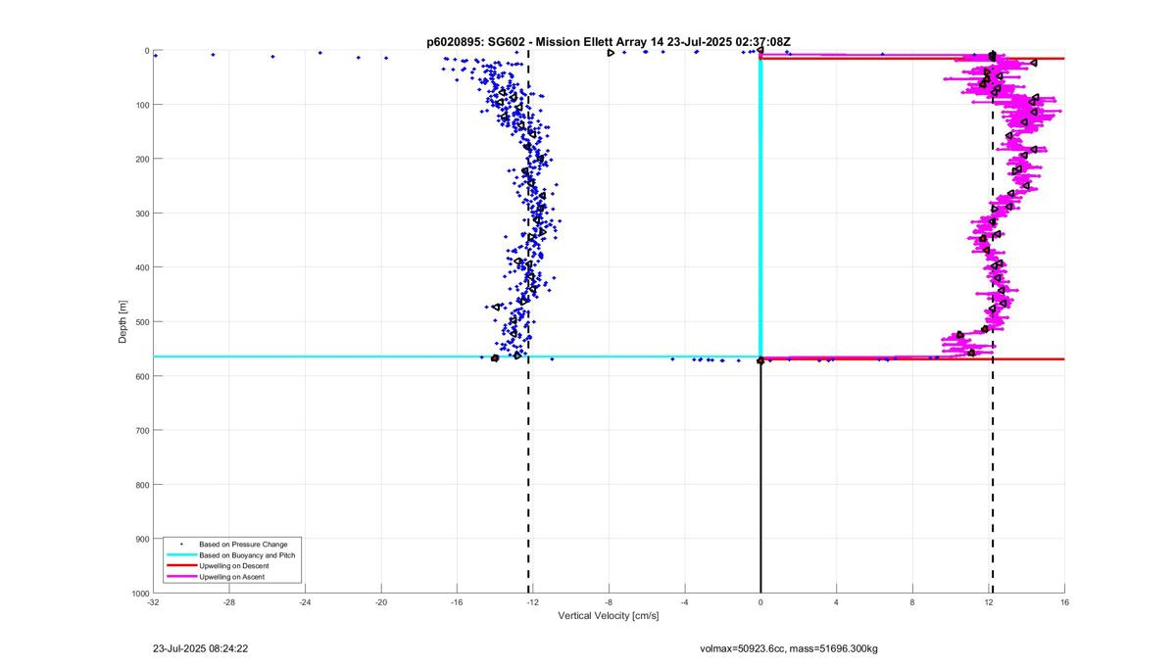The image size is (1176, 667).
Task: Click the velocity axis tick label '-4'
Action: click(x=685, y=602)
